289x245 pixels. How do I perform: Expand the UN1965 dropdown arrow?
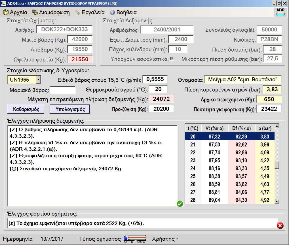point(38,80)
